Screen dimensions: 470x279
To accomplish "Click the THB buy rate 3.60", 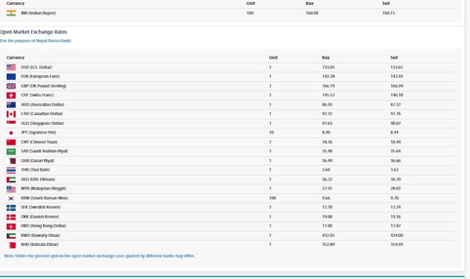I will click(326, 169).
